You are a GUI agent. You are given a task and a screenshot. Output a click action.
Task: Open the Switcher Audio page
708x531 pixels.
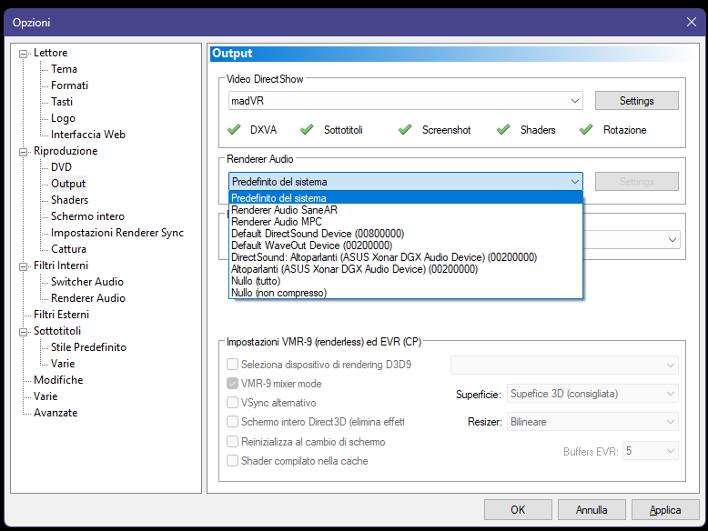point(87,282)
